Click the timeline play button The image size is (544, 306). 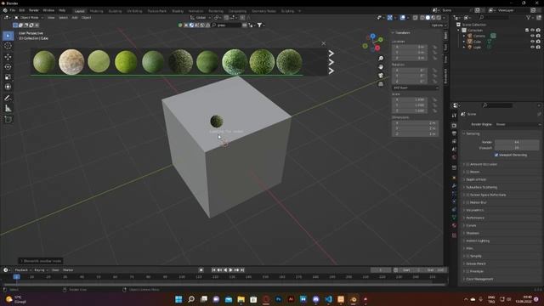[230, 270]
